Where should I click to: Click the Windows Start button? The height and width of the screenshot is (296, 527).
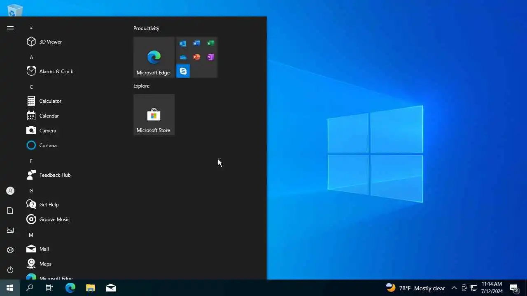pyautogui.click(x=10, y=288)
